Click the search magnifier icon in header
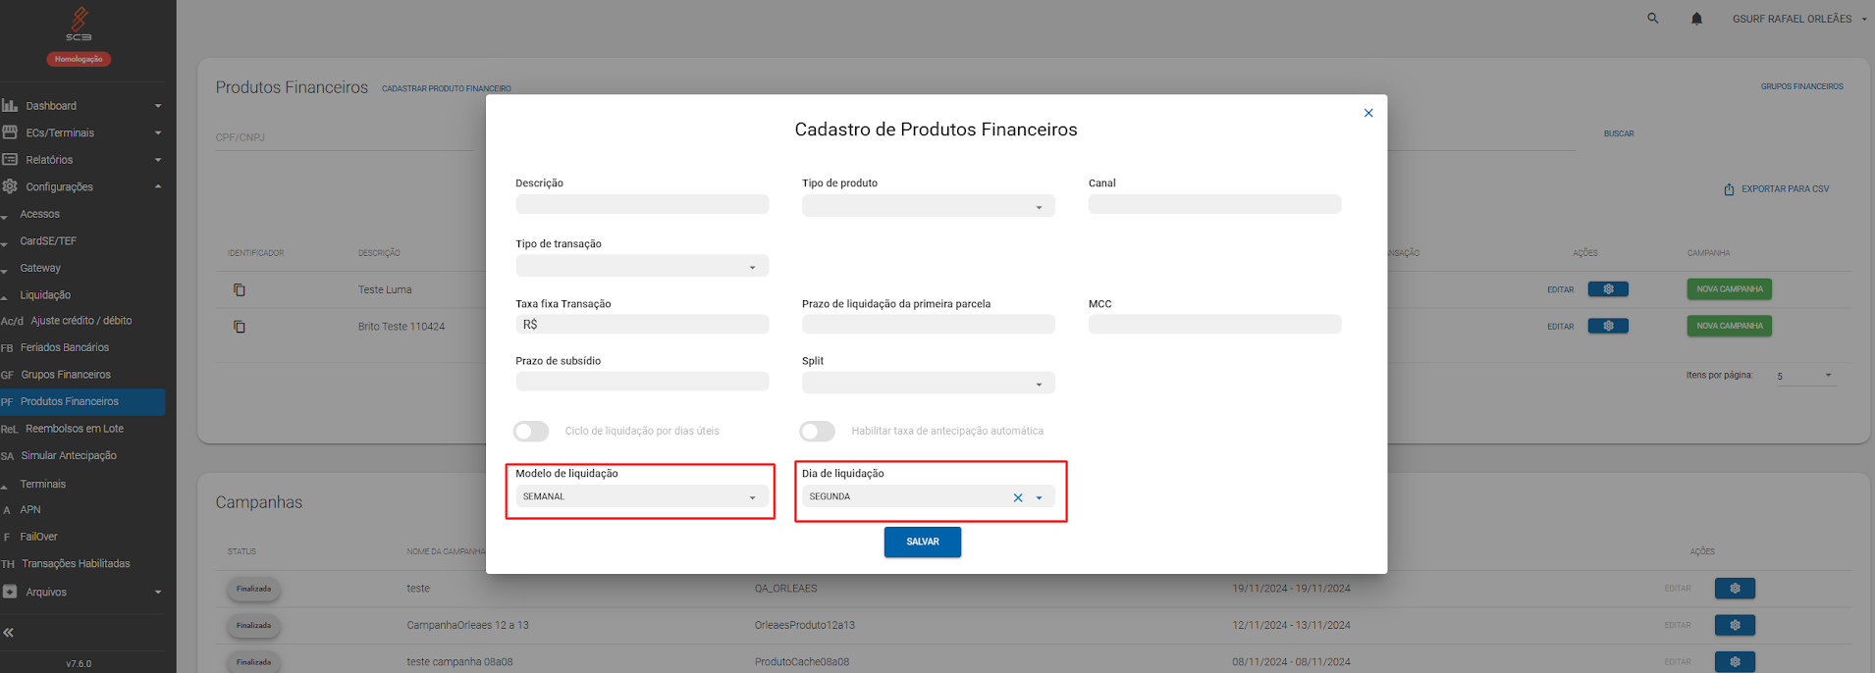Screen dimensions: 1875x673 tap(1652, 19)
